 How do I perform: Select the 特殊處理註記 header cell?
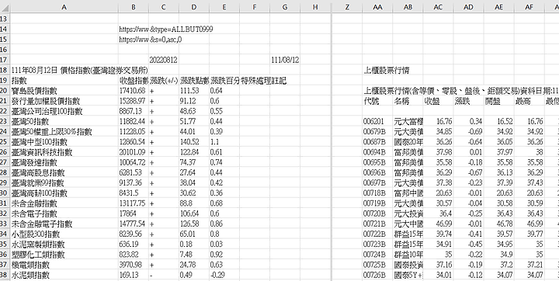click(255, 80)
